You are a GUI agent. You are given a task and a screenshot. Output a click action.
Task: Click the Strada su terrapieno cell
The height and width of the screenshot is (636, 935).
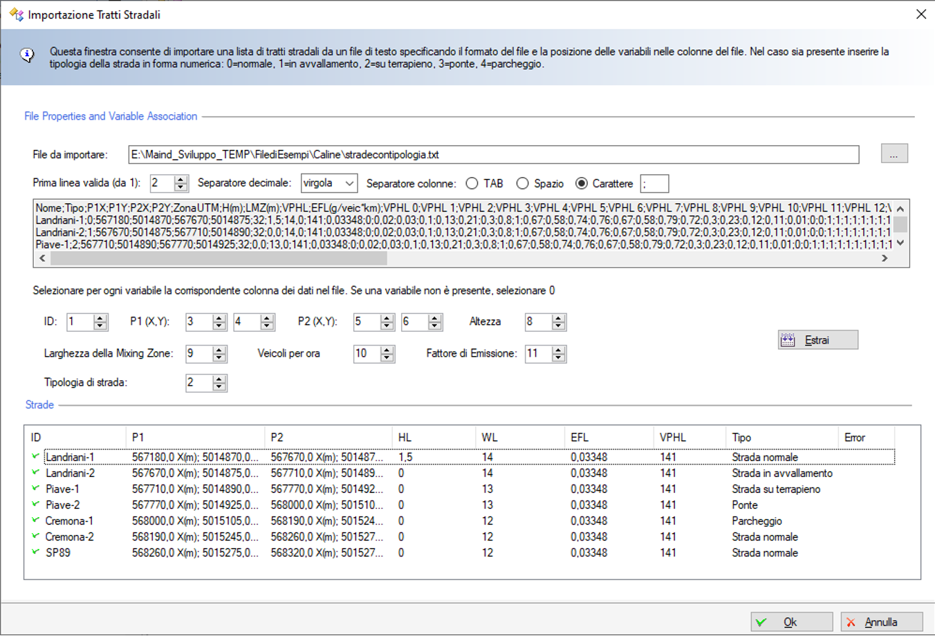tap(776, 489)
